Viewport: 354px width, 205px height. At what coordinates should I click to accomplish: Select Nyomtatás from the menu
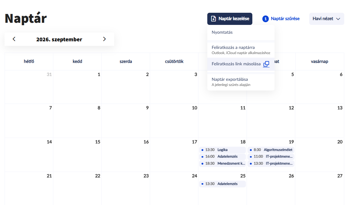241,32
